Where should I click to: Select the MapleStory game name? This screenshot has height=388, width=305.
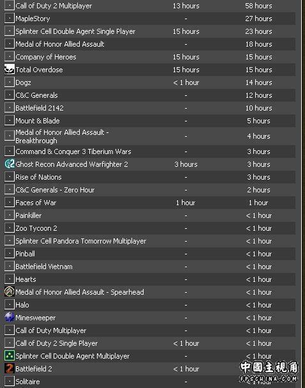(x=33, y=19)
